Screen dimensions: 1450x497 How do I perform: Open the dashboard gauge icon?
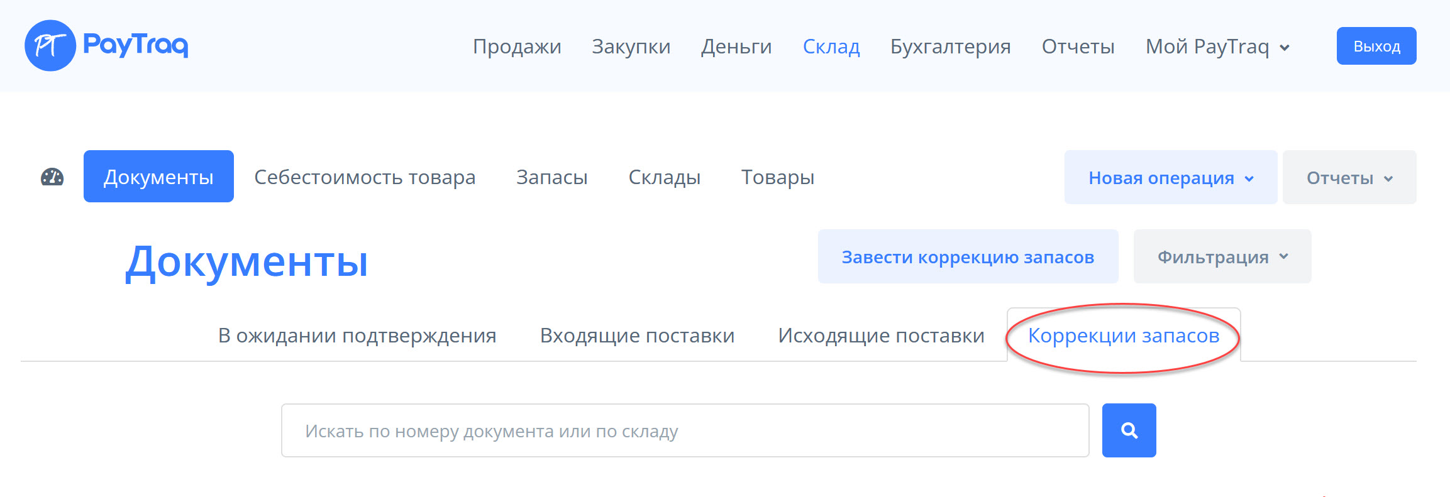point(52,177)
